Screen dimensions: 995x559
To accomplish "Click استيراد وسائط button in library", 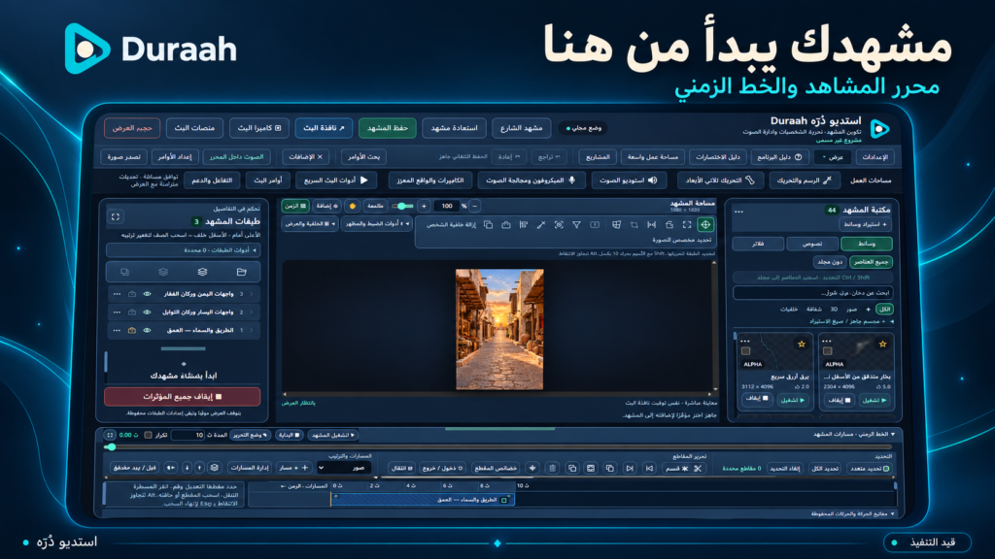I will 866,224.
